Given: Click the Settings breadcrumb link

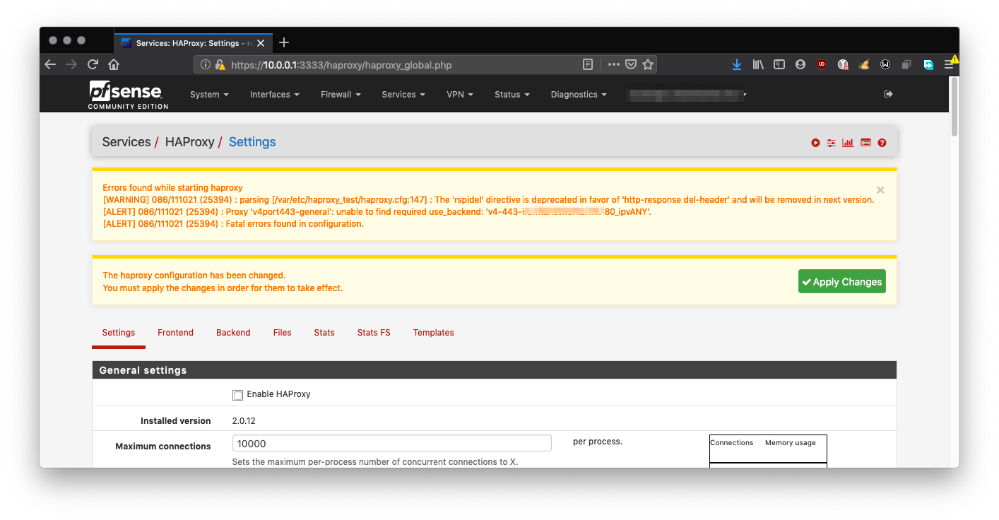Looking at the screenshot, I should pyautogui.click(x=252, y=142).
